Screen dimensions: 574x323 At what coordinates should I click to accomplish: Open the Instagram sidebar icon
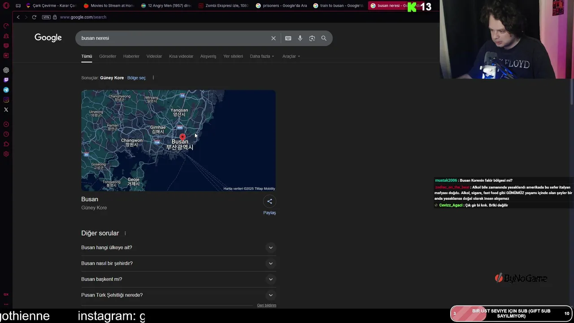pos(6,100)
